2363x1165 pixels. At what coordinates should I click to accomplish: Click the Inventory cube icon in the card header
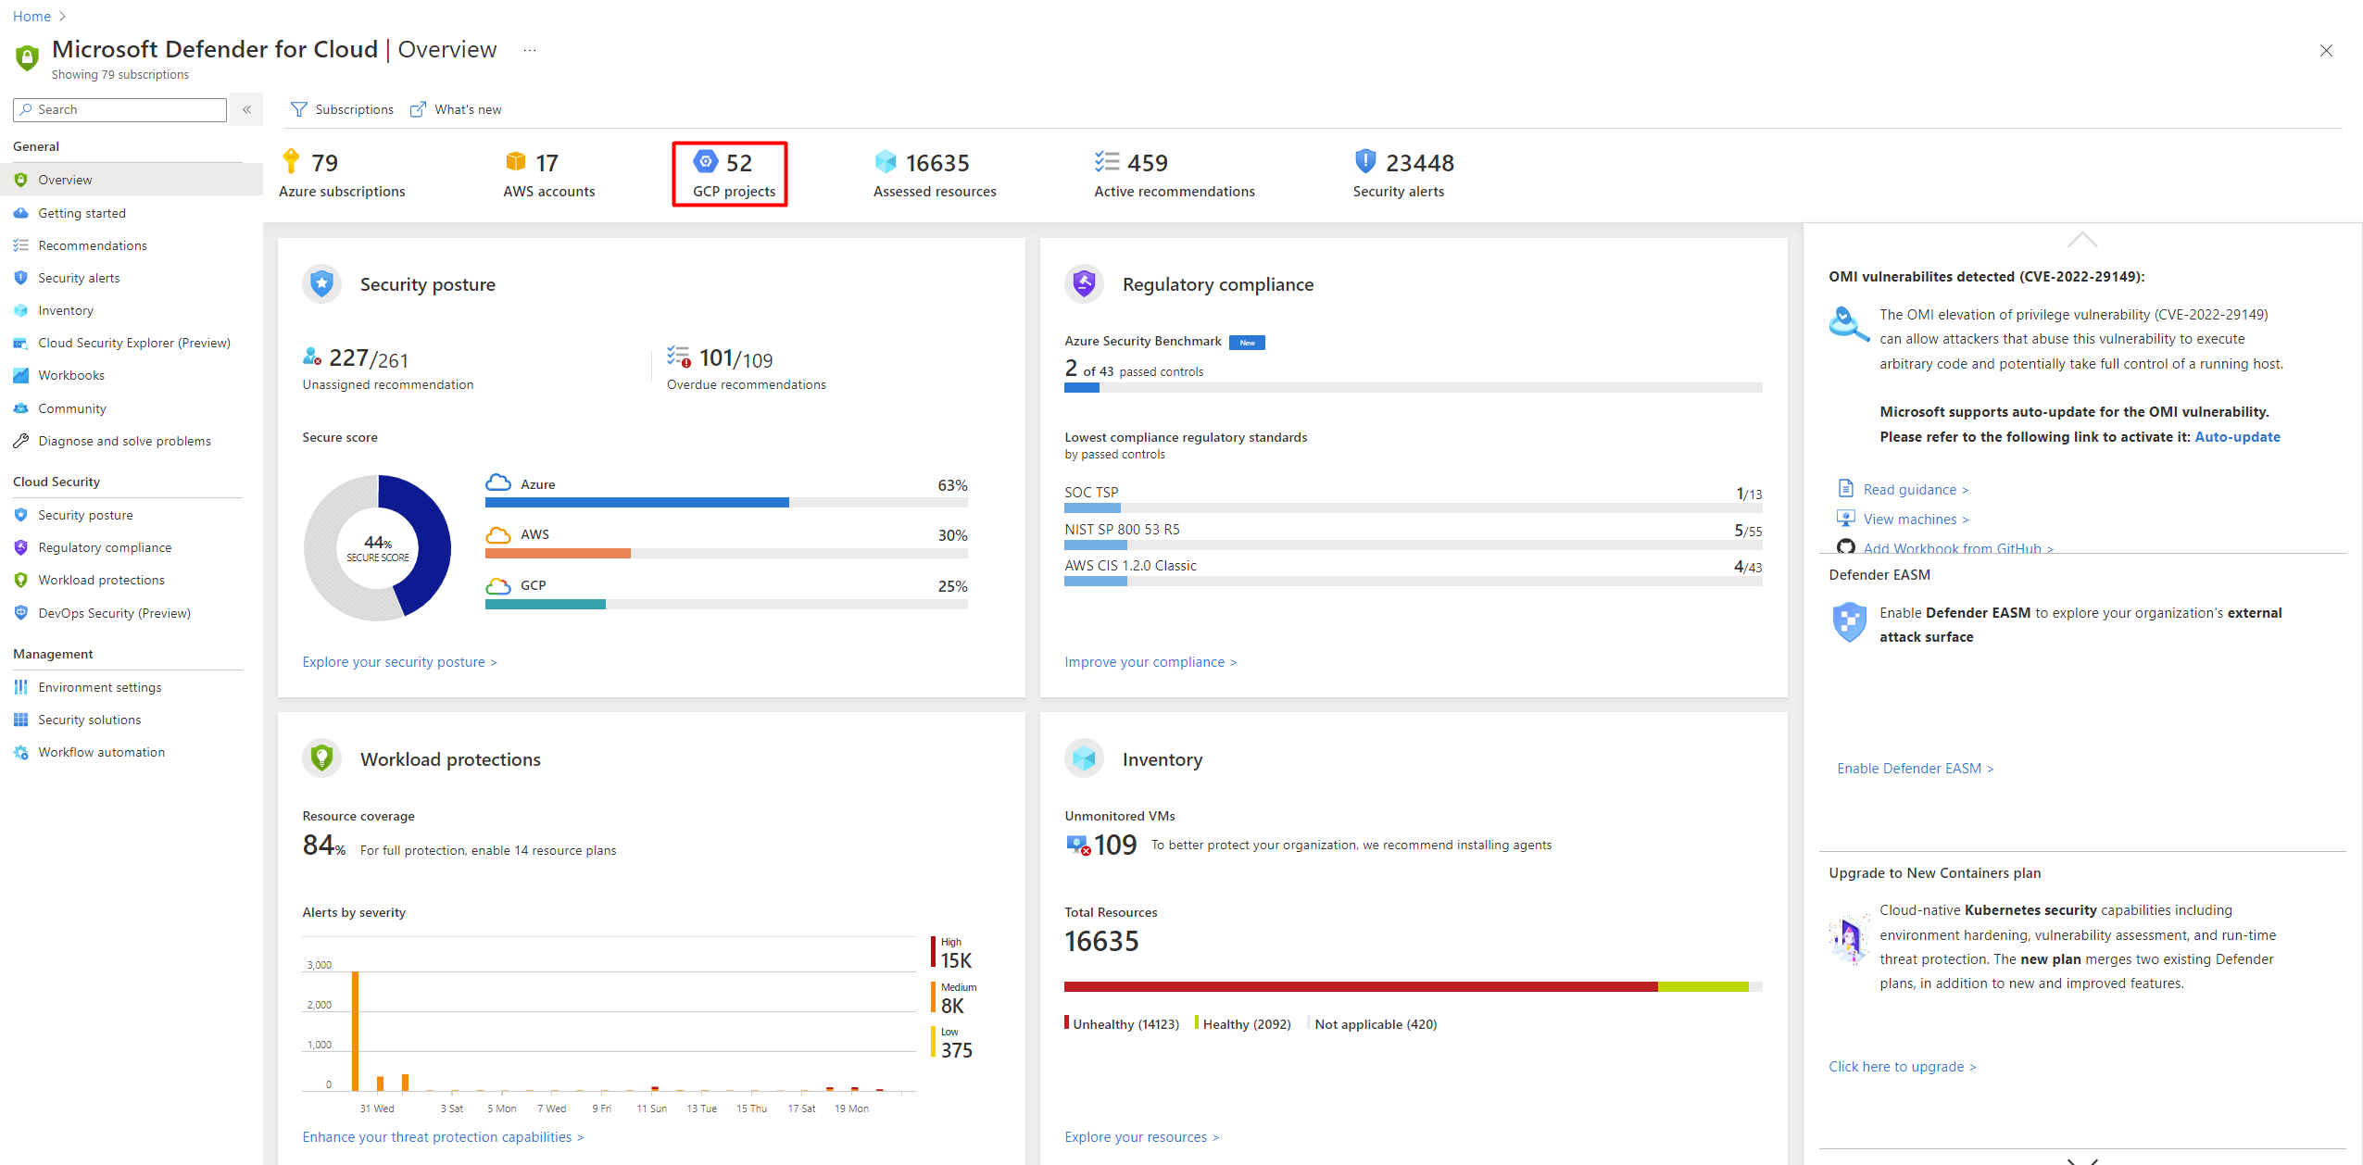pos(1084,758)
